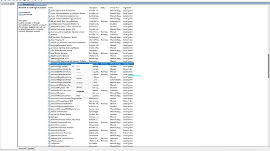Select the icon next to IKE and AuthIP IPsec Keying Modules
Viewport: 270px width, 151px height.
coord(49,21)
